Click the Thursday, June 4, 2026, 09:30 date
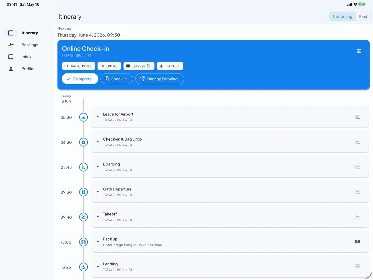The height and width of the screenshot is (280, 373). [x=89, y=35]
